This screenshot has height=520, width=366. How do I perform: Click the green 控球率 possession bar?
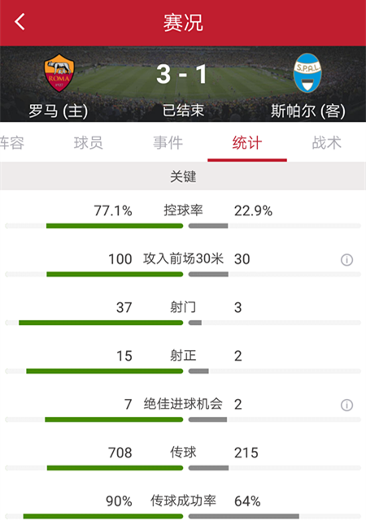(115, 226)
